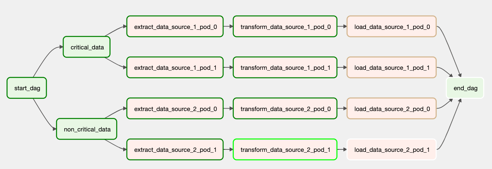Screen dimensions: 492x169
Task: Open the load_data_source_1_pod_1 node
Action: point(392,67)
